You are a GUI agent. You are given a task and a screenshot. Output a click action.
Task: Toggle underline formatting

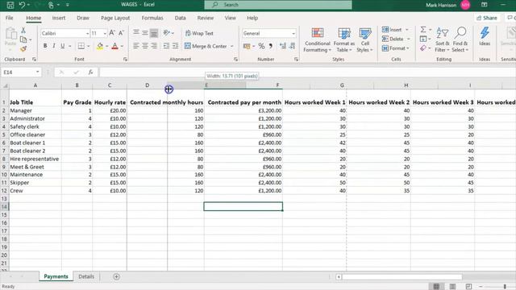point(62,46)
